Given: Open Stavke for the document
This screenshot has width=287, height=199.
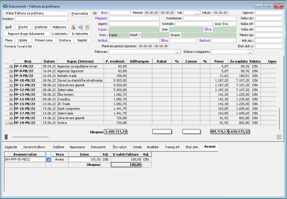Looking at the screenshot, I should coord(23,27).
